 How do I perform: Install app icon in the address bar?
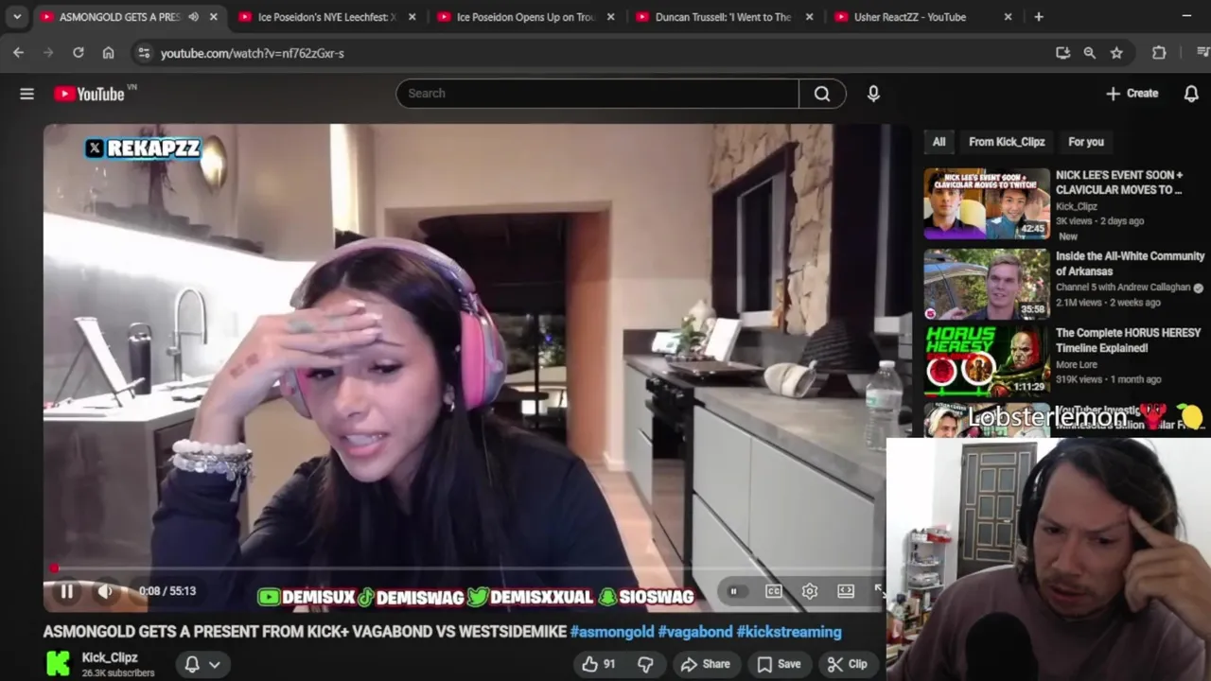pos(1062,53)
